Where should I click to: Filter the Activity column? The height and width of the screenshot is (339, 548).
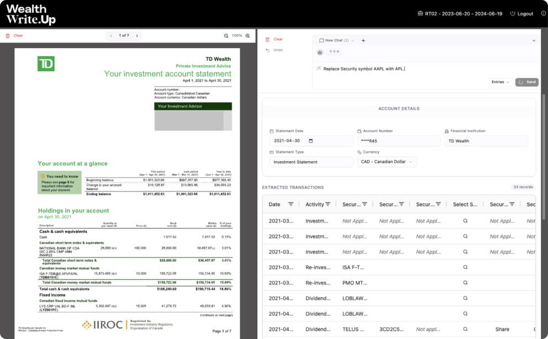328,204
